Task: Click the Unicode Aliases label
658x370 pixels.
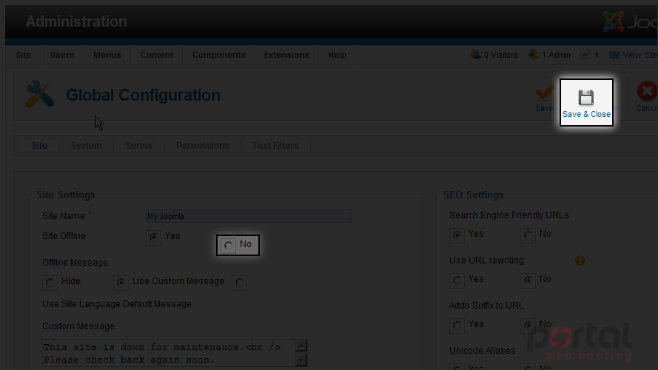Action: [x=482, y=351]
